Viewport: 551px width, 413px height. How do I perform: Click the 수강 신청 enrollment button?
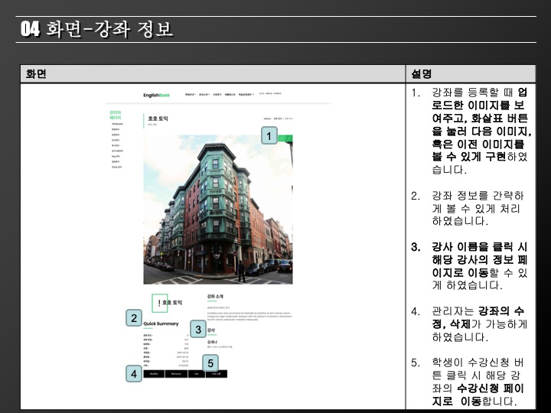pos(217,374)
